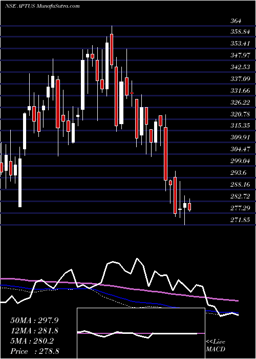256x359 pixels.
Task: Select the 326.22 price axis label
Action: click(x=240, y=103)
